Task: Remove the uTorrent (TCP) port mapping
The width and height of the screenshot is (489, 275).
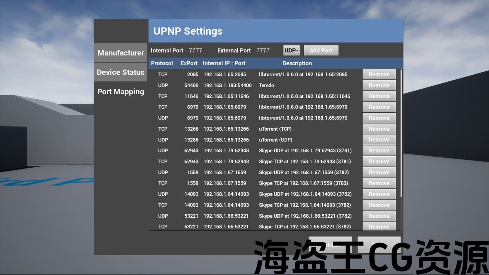Action: [379, 129]
